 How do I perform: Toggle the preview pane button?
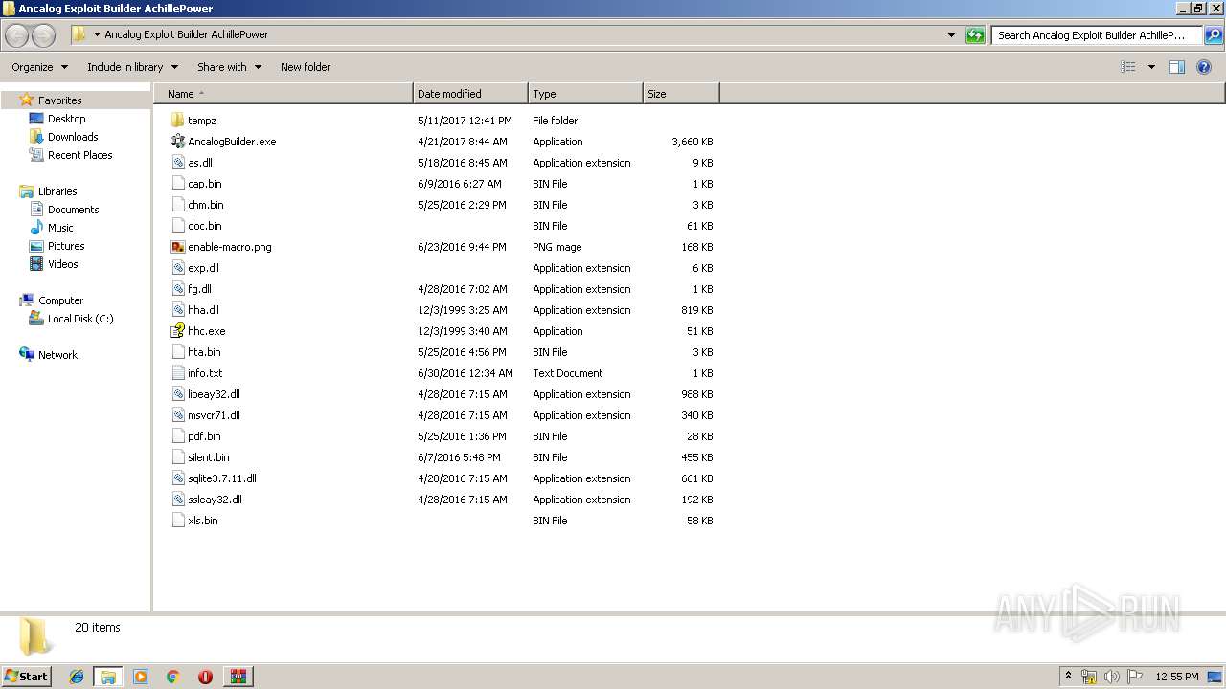[x=1177, y=67]
